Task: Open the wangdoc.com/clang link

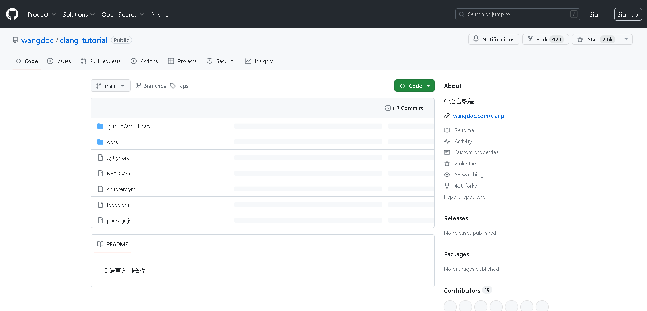Action: coord(478,116)
